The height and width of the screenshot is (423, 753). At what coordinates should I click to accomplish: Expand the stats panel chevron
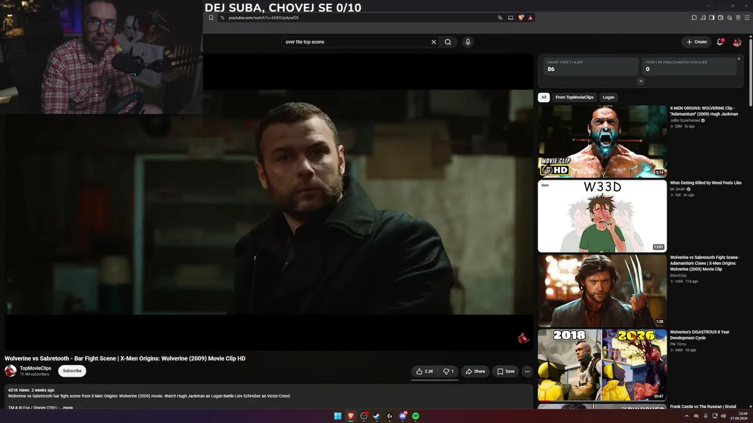641,81
